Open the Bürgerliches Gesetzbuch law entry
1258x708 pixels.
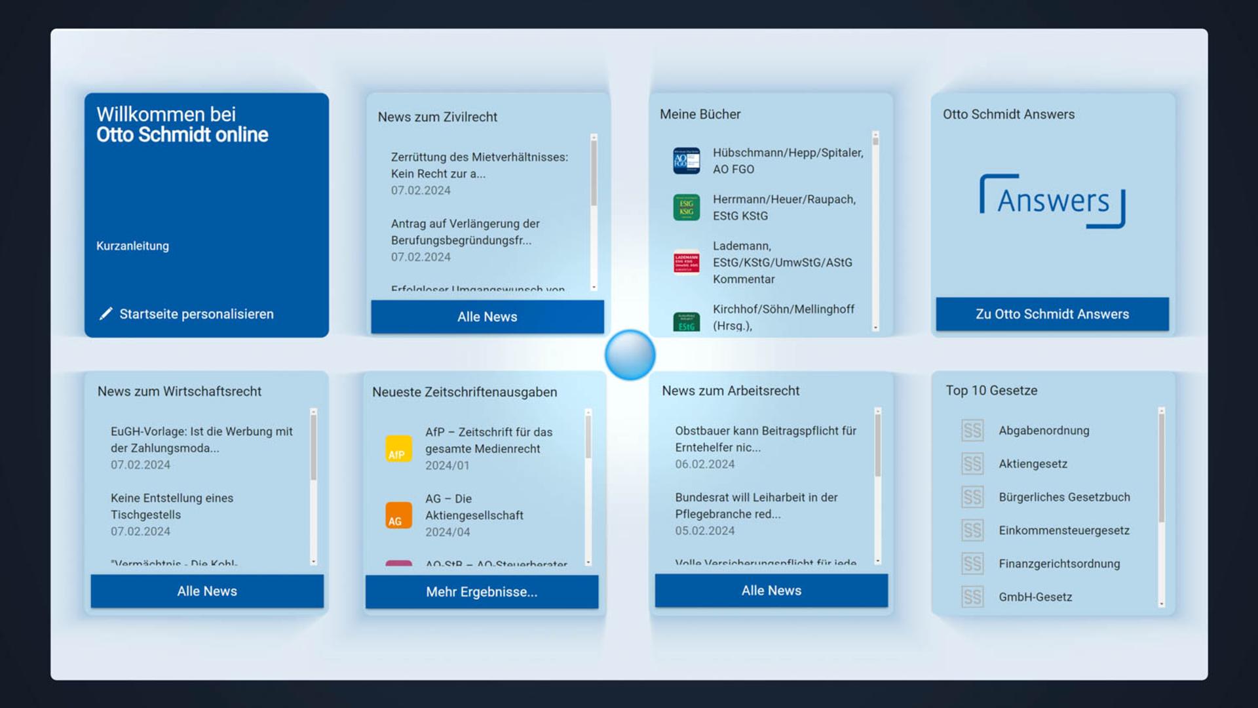1064,497
